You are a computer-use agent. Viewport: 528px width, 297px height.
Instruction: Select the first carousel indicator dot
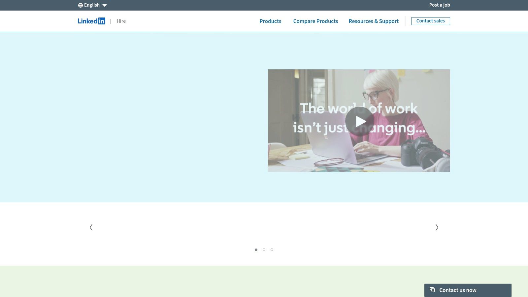tap(256, 250)
